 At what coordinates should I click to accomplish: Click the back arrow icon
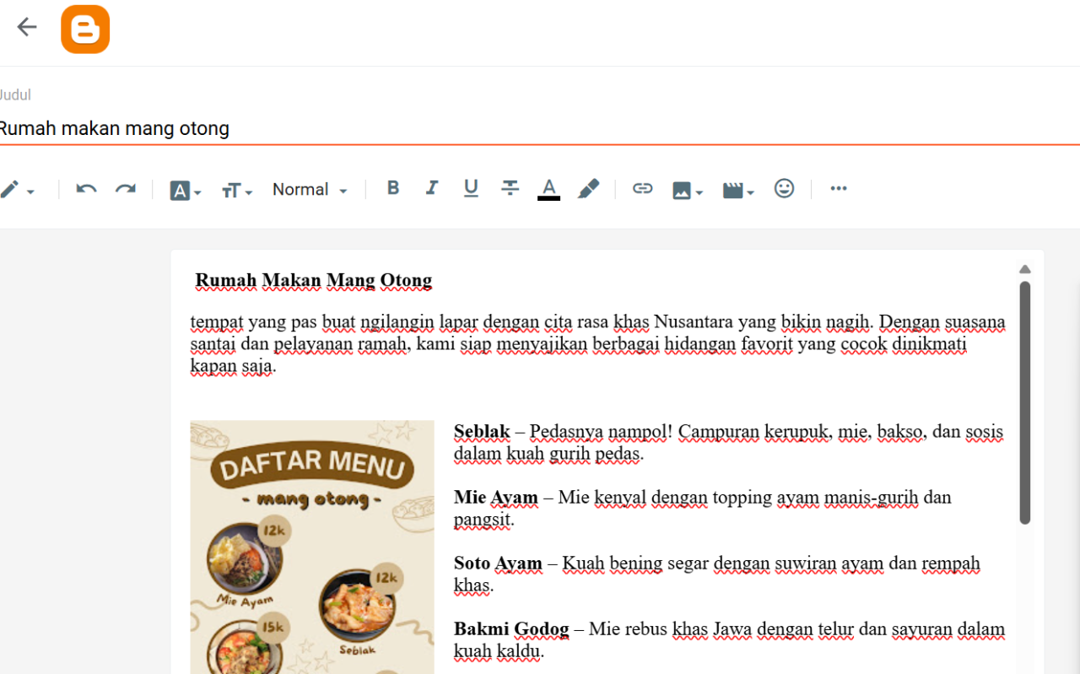(x=27, y=27)
